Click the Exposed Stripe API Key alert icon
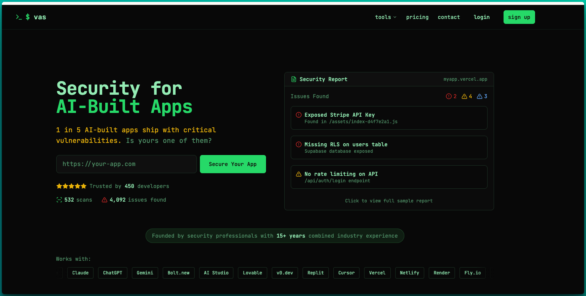 click(299, 115)
